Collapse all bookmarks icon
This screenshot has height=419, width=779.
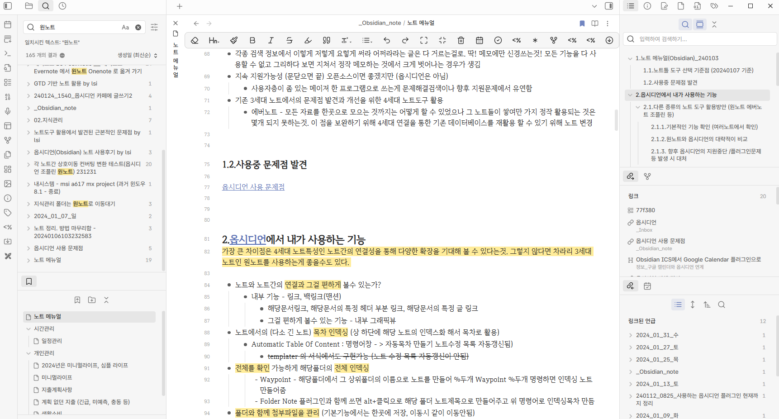(x=106, y=300)
